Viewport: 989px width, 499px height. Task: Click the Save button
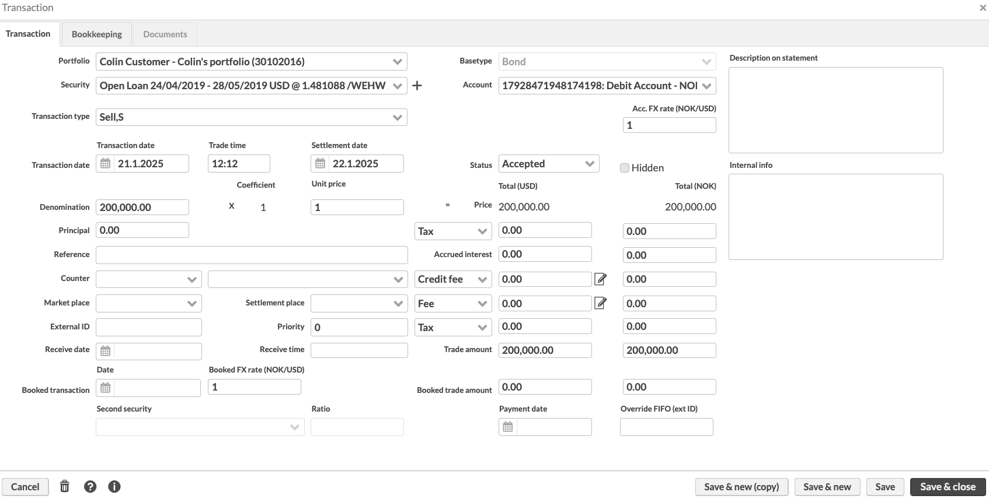(x=885, y=487)
